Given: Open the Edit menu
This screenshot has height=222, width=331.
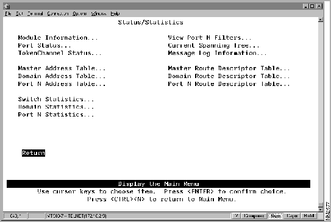Looking at the screenshot, I should 19,14.
